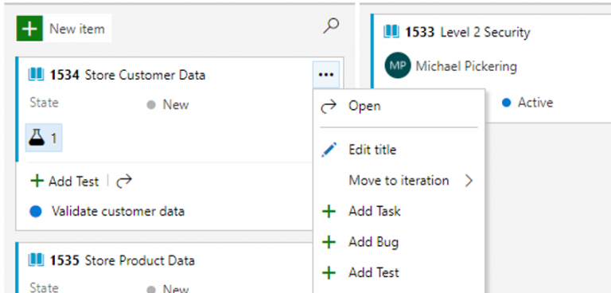Select Move to iteration menu entry
Image resolution: width=611 pixels, height=293 pixels.
(399, 181)
